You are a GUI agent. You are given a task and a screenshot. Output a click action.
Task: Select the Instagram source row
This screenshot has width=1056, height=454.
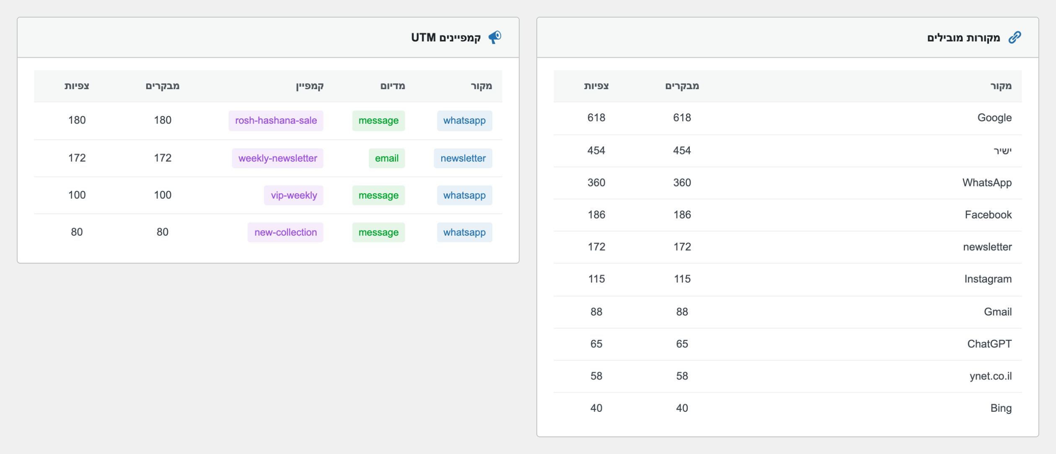[x=787, y=280]
